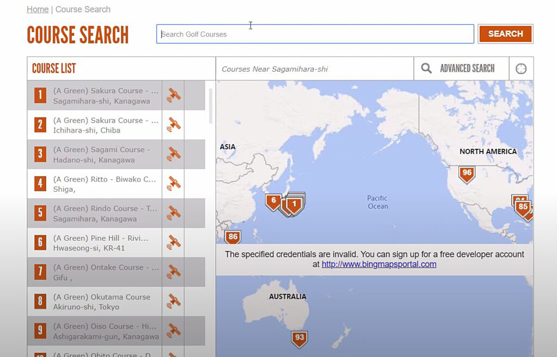Select Ontake Course in Gifu

[106, 273]
